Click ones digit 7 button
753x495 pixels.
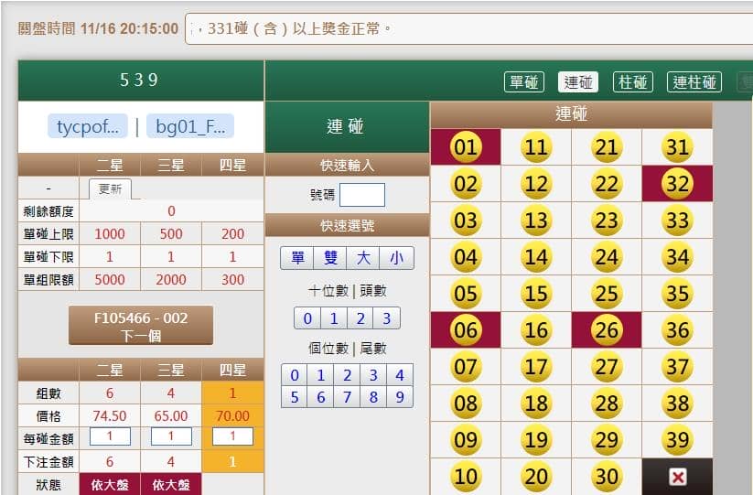tap(347, 396)
